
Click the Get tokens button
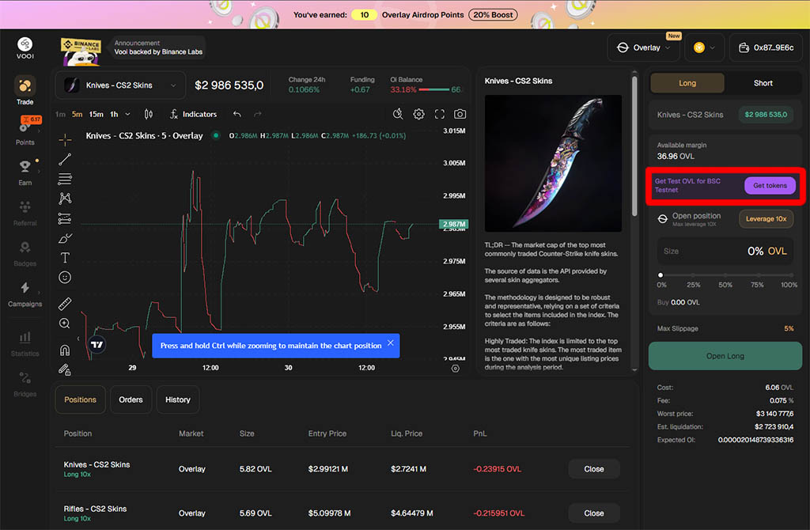pyautogui.click(x=770, y=185)
